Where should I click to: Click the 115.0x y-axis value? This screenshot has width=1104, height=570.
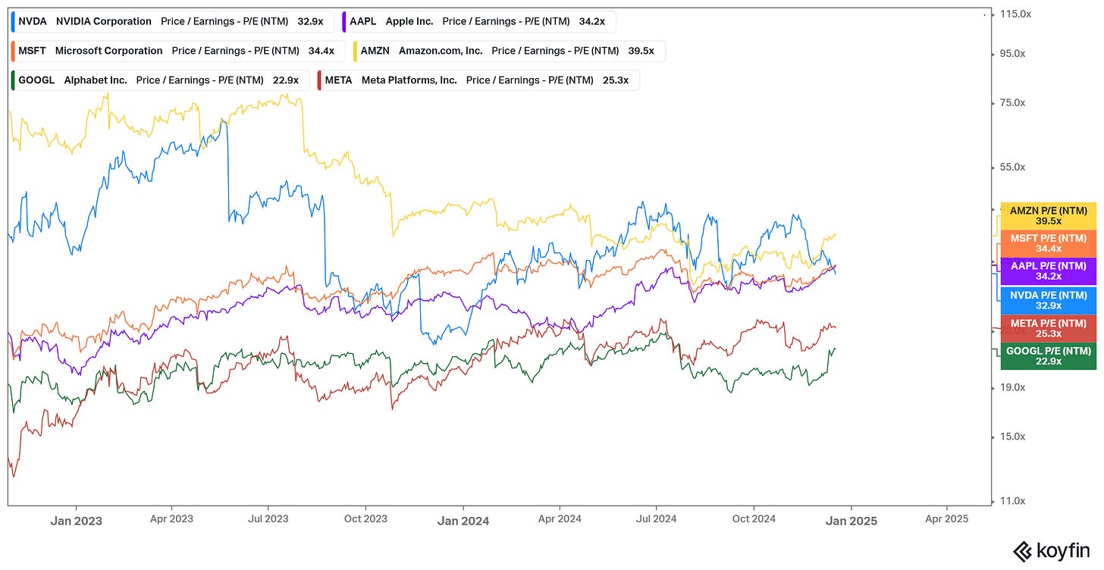coord(1015,14)
